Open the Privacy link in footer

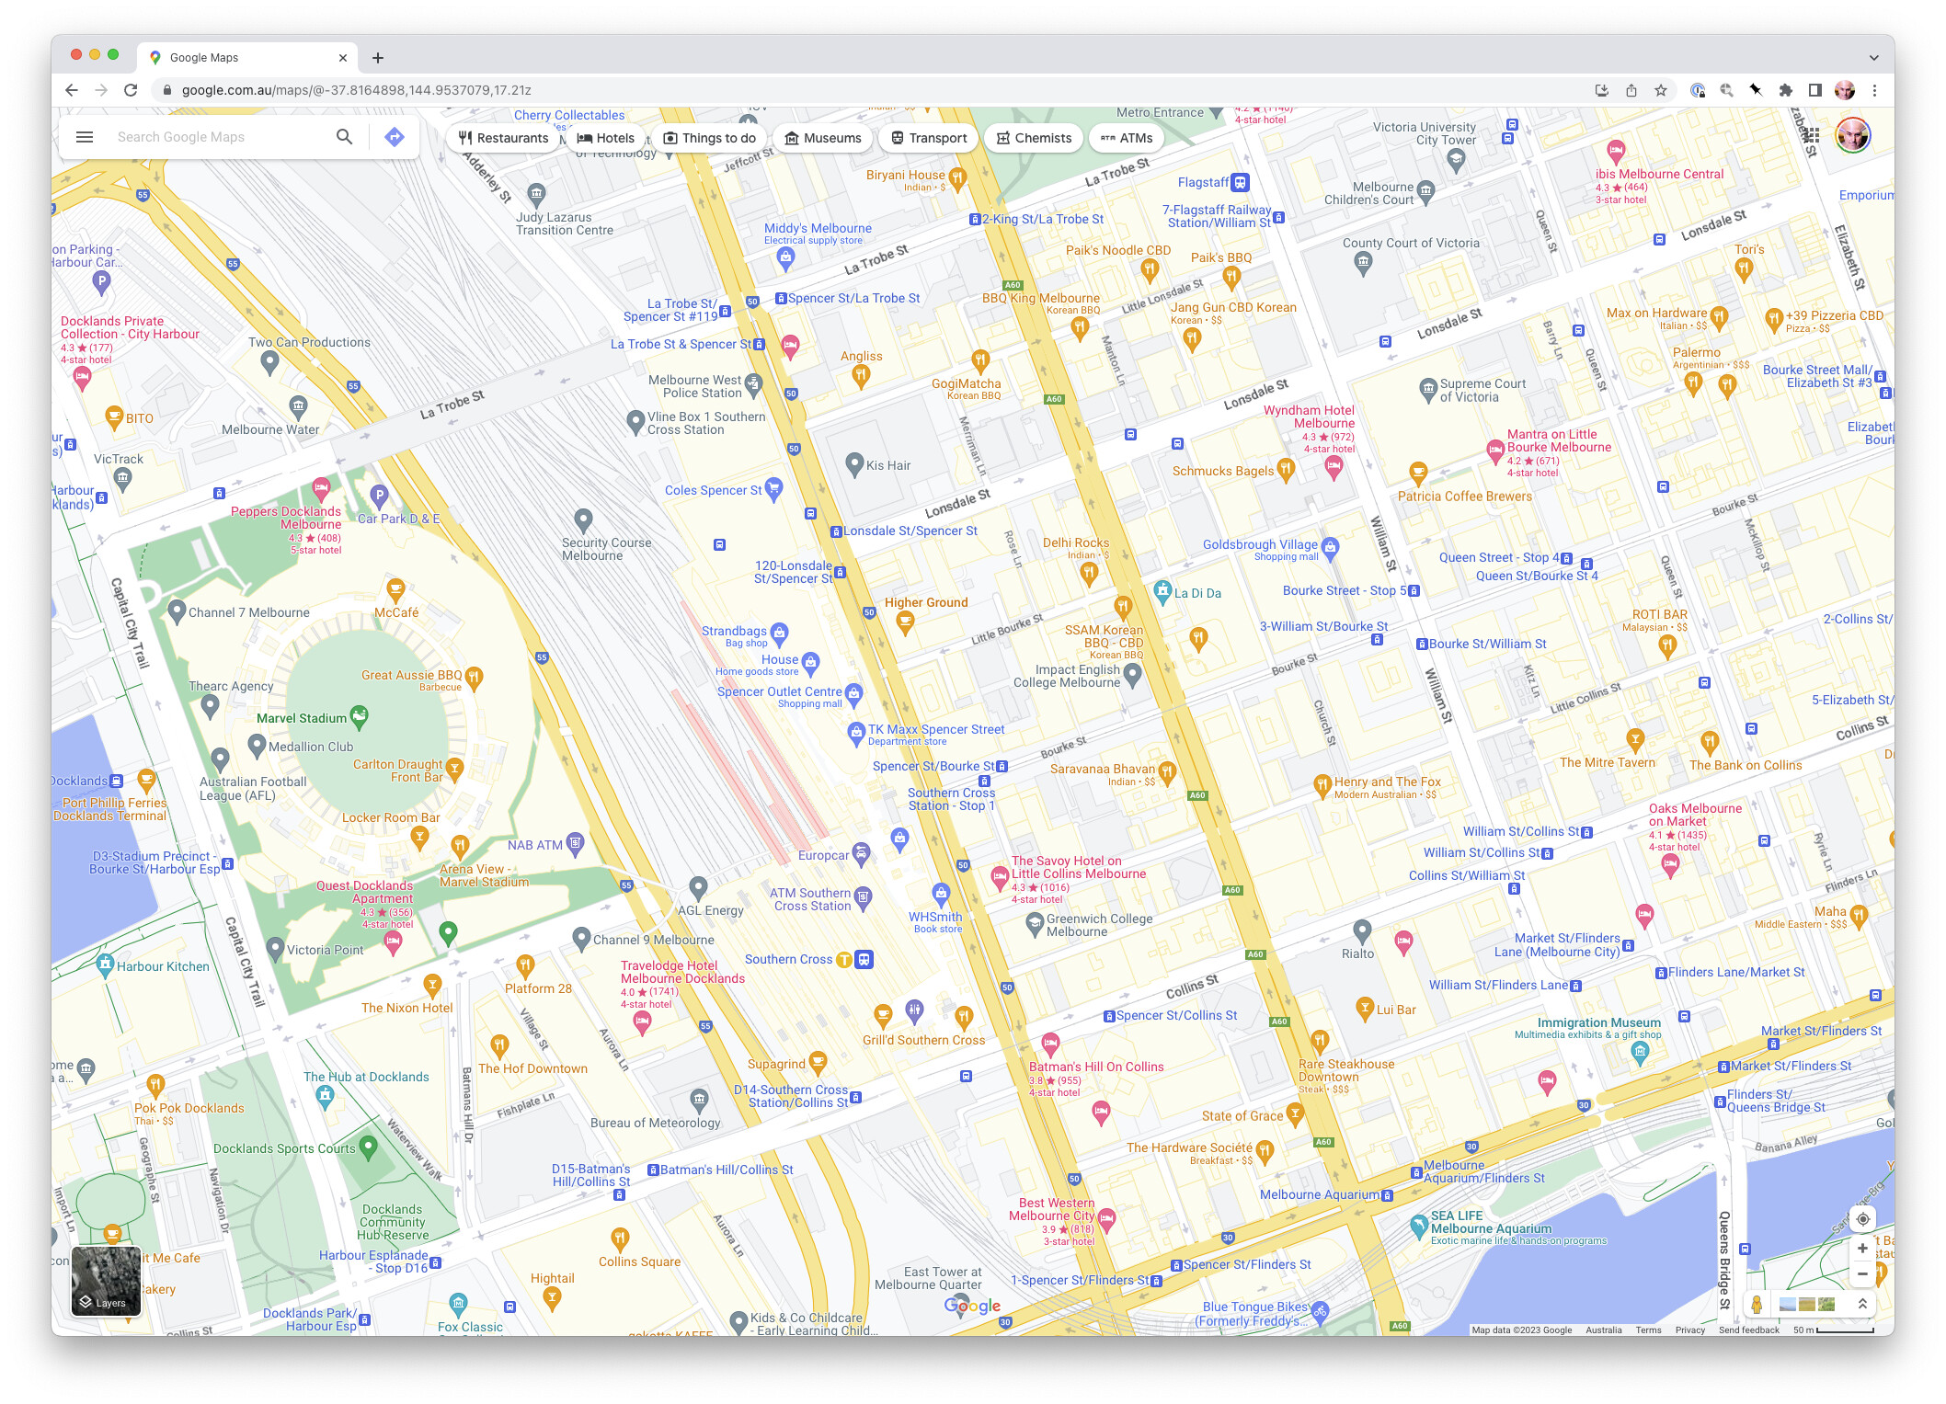(x=1689, y=1330)
